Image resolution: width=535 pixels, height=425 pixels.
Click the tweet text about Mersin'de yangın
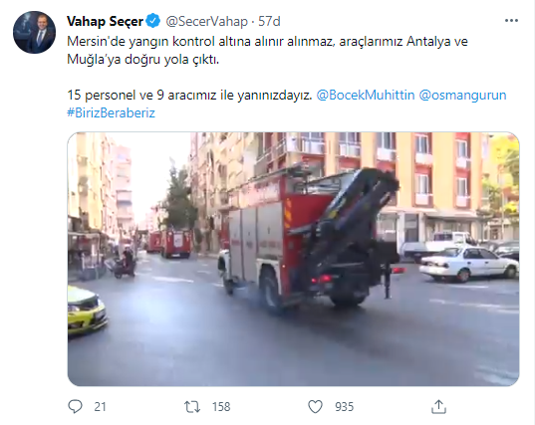point(267,50)
